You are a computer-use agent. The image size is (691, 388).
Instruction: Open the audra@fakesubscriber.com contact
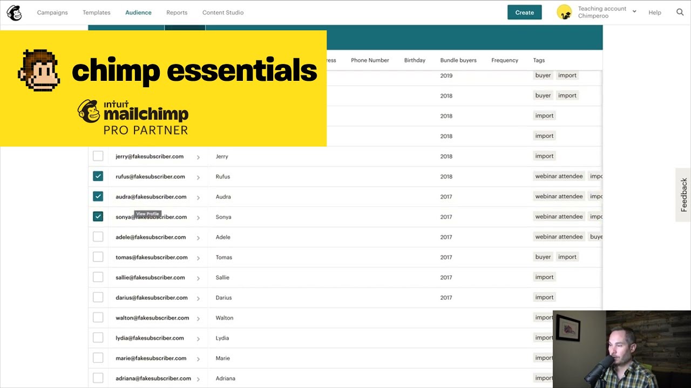(151, 197)
